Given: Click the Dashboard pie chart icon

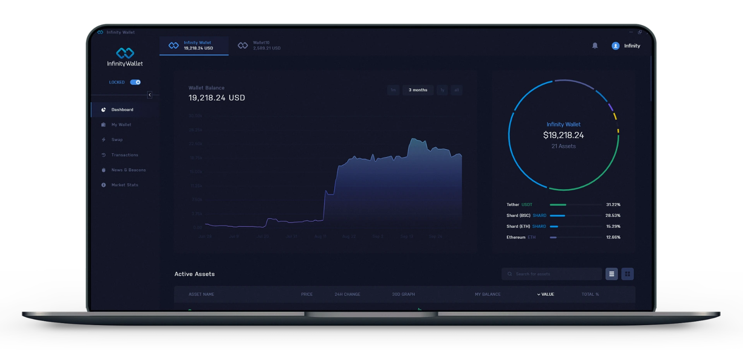Looking at the screenshot, I should click(103, 110).
